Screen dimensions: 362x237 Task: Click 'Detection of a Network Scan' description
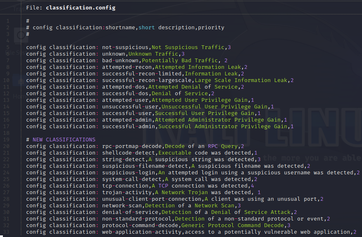pyautogui.click(x=190, y=206)
